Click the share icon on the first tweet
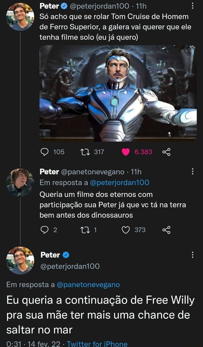The height and width of the screenshot is (347, 203). (x=167, y=152)
